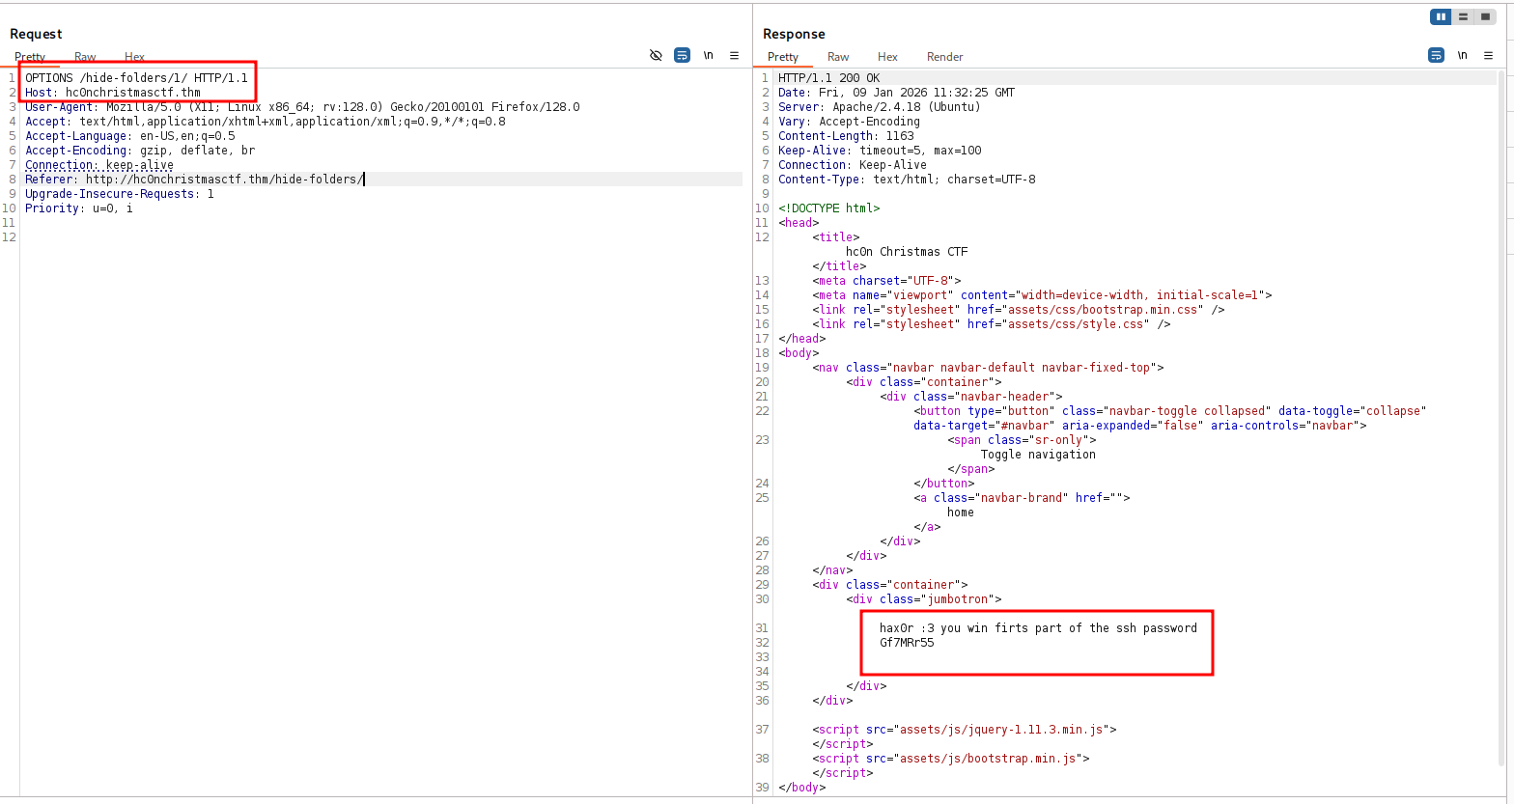Open the Raw tab in Response panel
Screen dimensions: 1514x804
click(838, 57)
